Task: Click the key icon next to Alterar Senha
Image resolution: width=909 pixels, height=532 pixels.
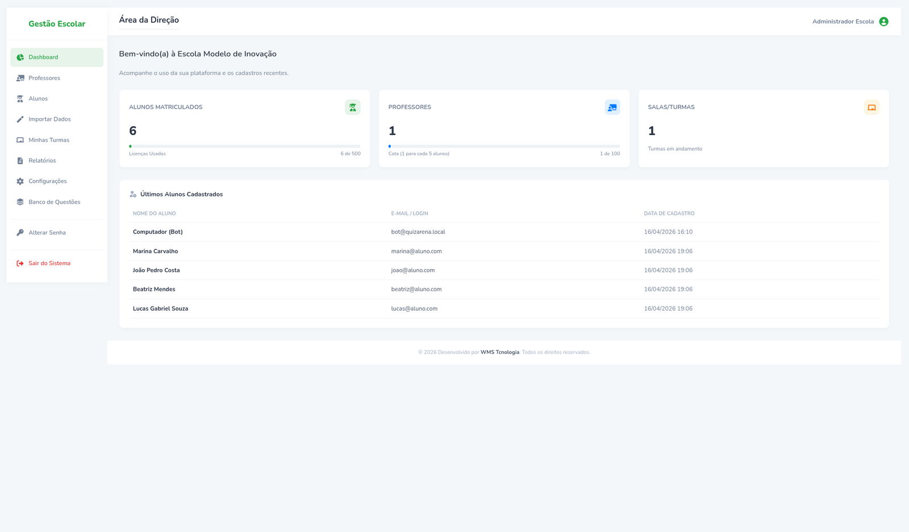Action: [20, 233]
